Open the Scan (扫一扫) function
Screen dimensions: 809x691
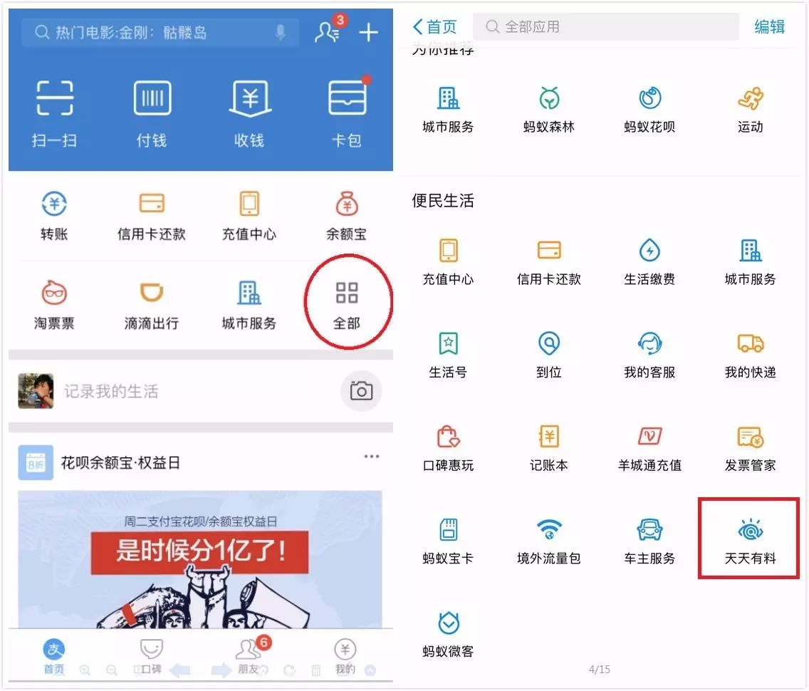point(54,113)
